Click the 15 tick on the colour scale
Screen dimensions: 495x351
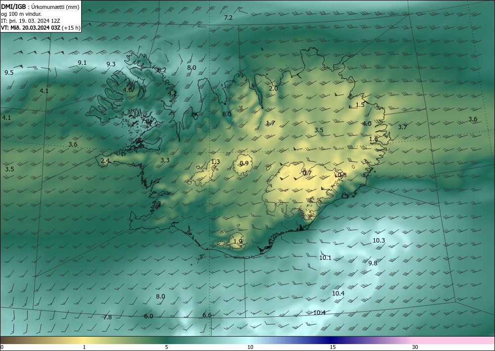(333, 347)
